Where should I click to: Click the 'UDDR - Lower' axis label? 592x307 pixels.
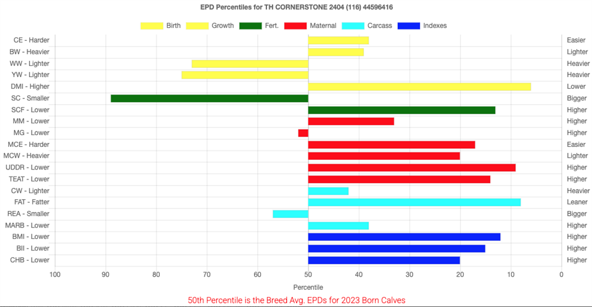click(28, 167)
